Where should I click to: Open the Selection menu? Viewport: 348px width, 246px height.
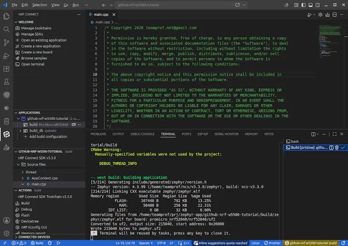[40, 5]
